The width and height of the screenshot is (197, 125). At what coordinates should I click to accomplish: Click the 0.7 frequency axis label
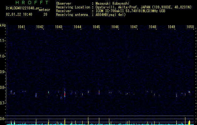pyautogui.click(x=3, y=103)
